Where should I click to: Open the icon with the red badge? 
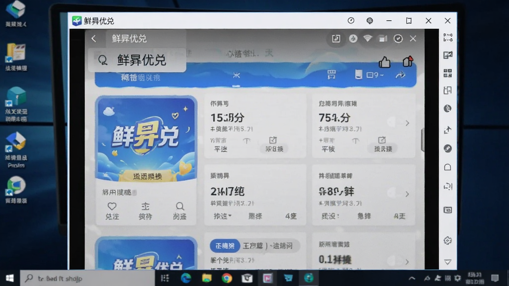[x=408, y=61]
